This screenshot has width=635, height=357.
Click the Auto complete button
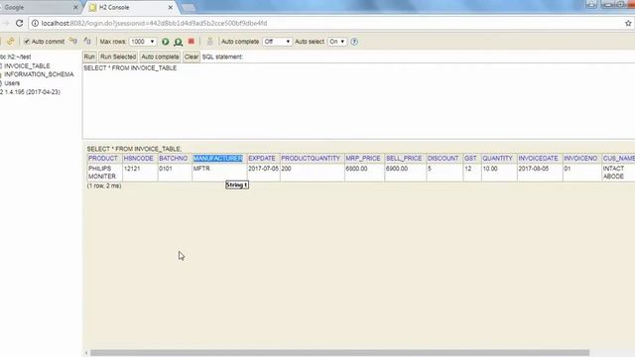(160, 57)
